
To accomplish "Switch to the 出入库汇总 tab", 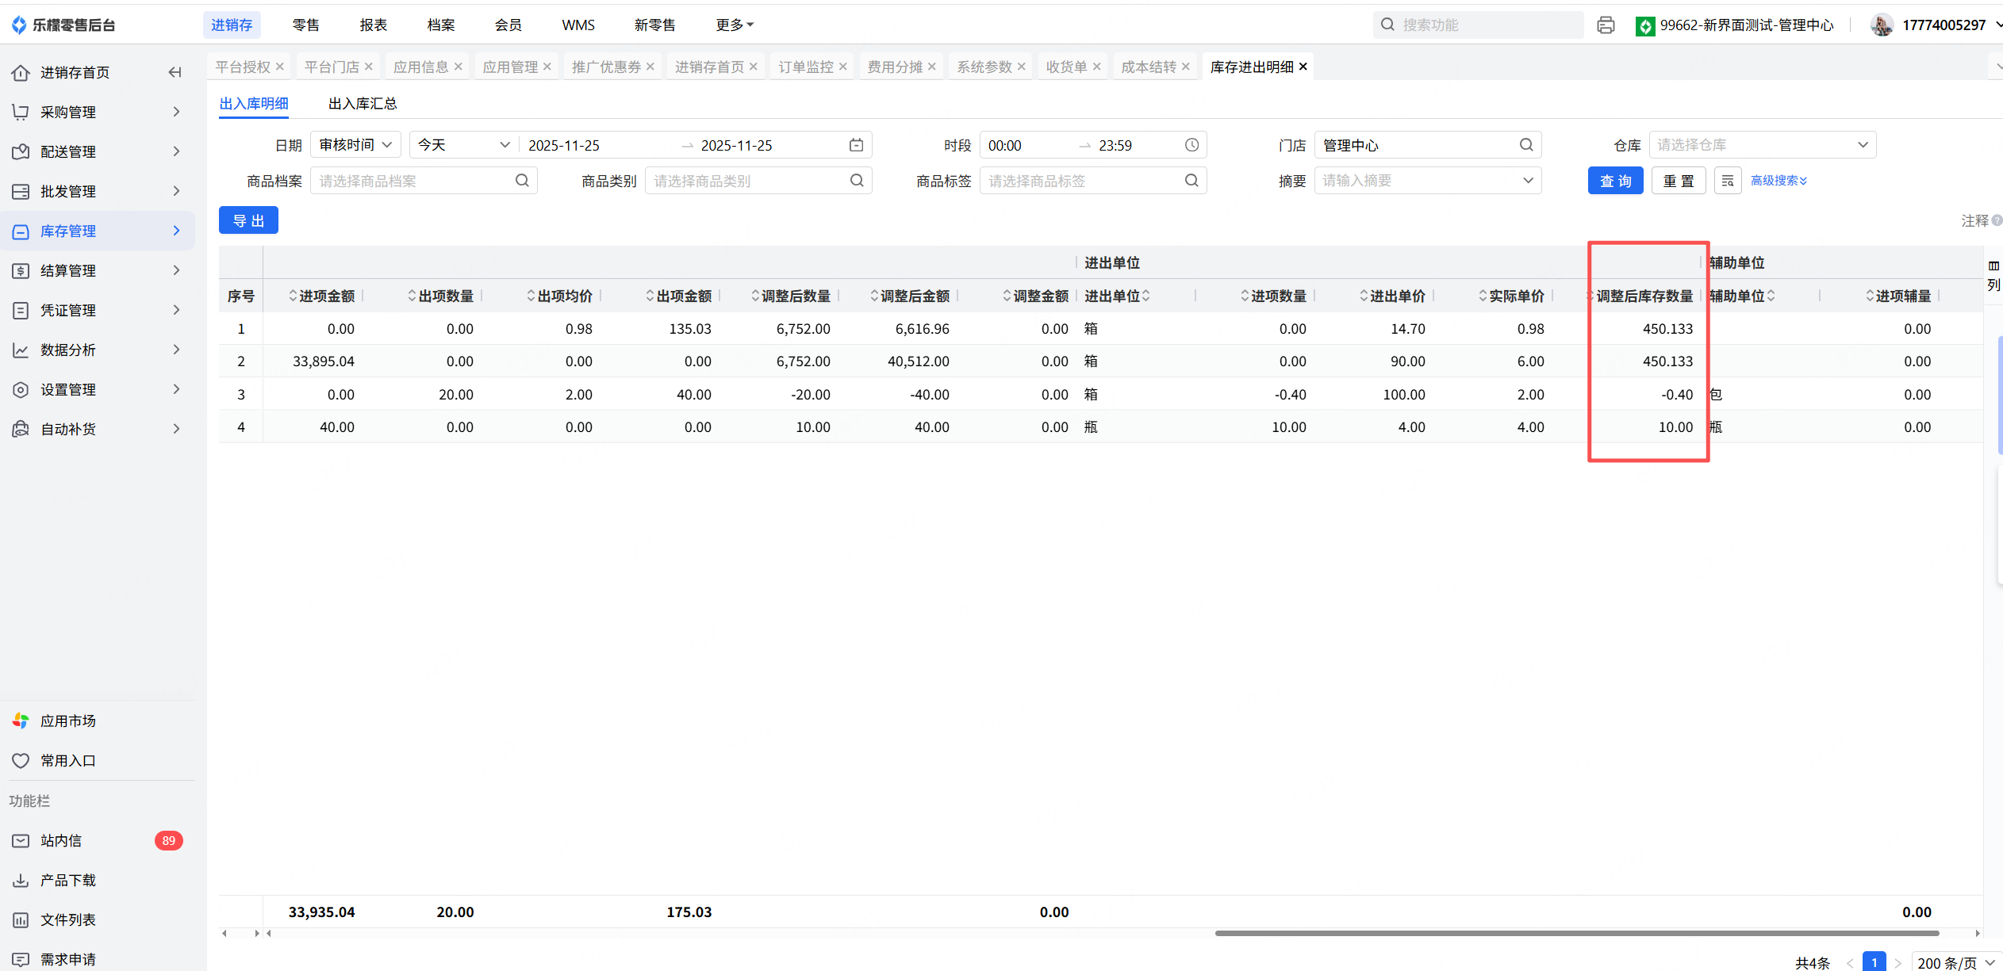I will pyautogui.click(x=363, y=104).
